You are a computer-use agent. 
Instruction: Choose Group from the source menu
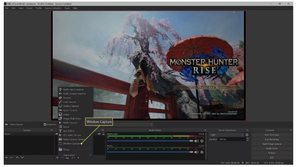[x=75, y=150]
